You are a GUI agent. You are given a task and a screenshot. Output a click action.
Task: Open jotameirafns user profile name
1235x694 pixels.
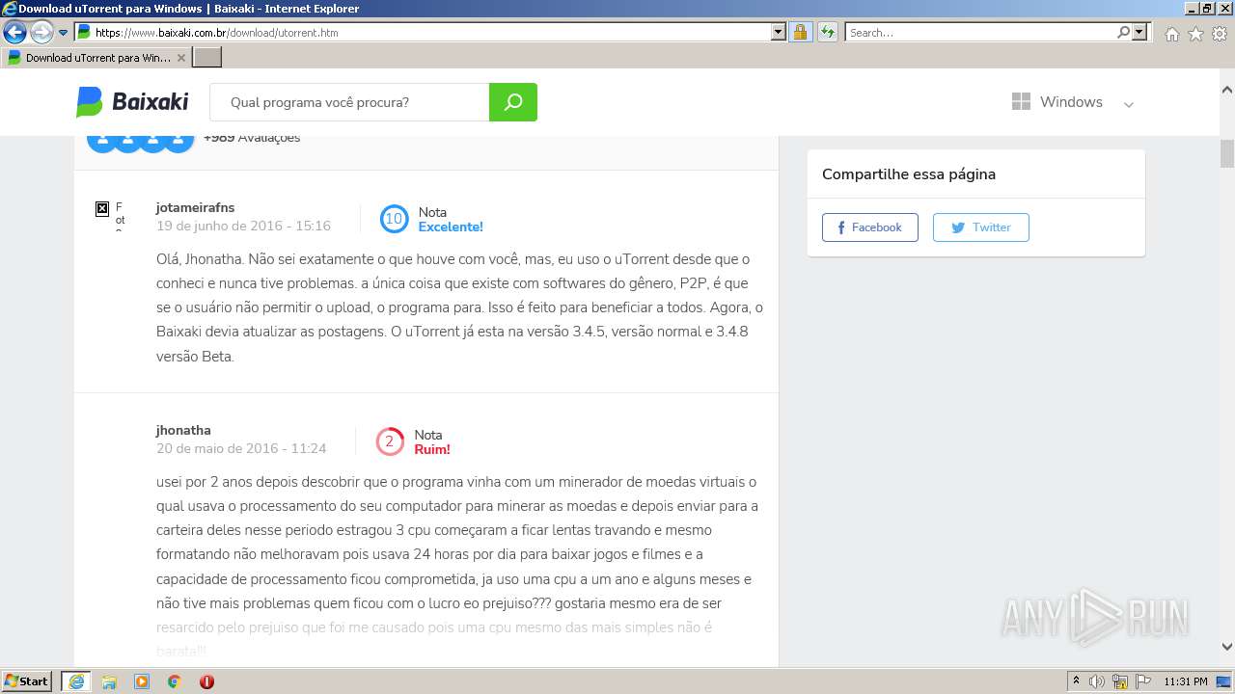point(196,207)
